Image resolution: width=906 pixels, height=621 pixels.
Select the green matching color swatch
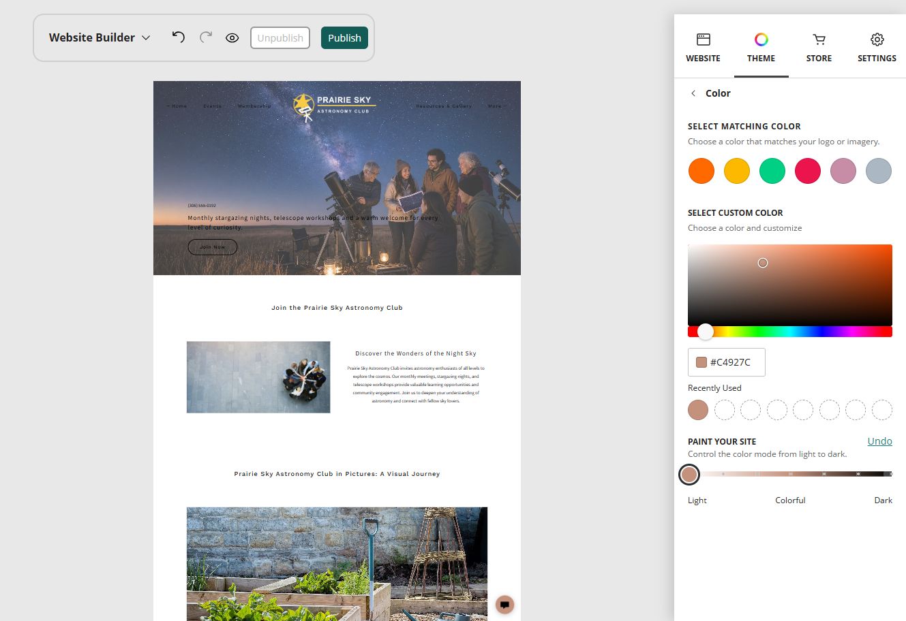point(772,171)
